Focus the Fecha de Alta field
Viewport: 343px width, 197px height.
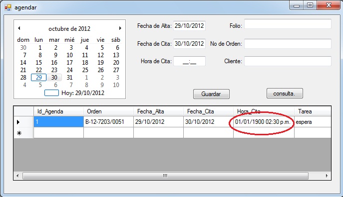coord(189,26)
